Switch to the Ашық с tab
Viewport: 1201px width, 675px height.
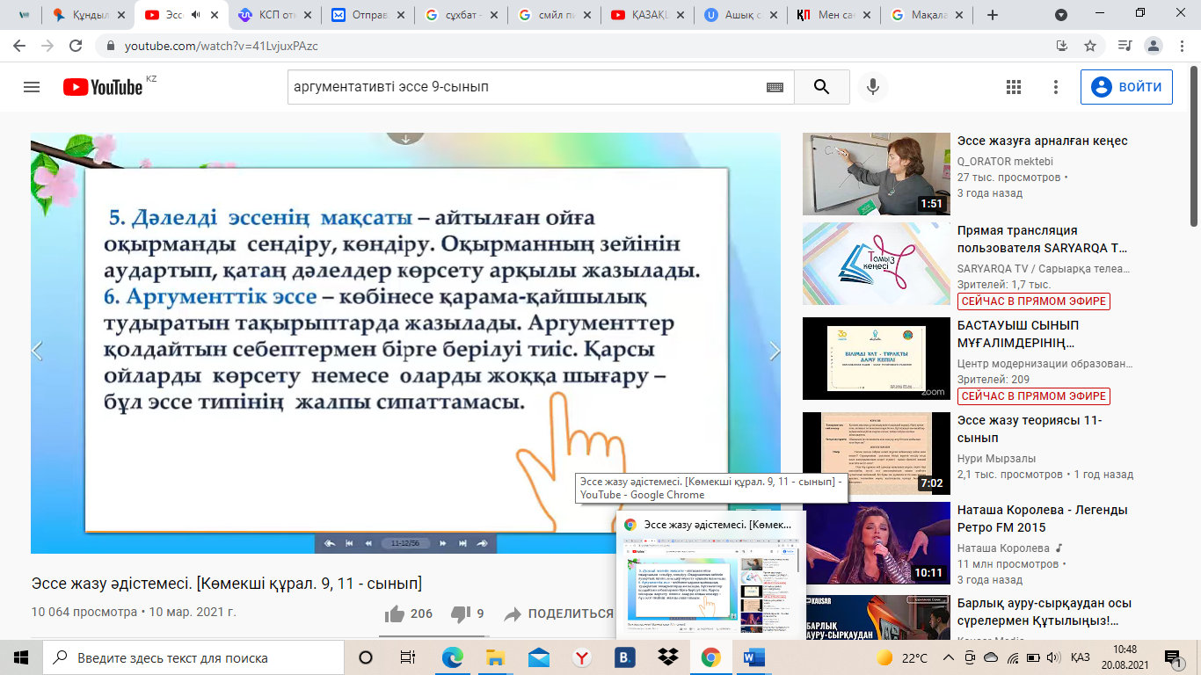point(741,15)
